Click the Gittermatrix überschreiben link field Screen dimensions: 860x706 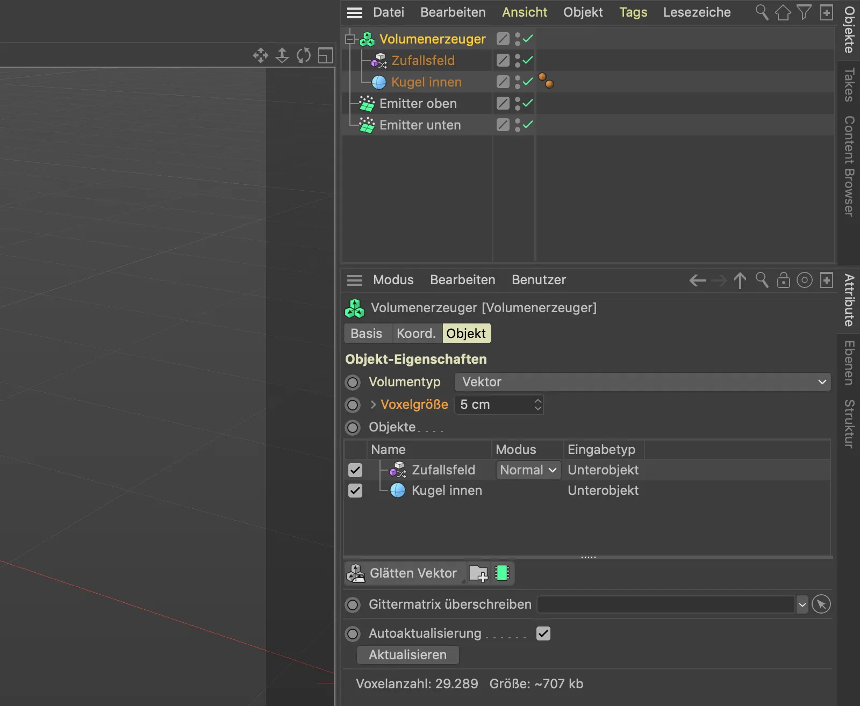(666, 604)
